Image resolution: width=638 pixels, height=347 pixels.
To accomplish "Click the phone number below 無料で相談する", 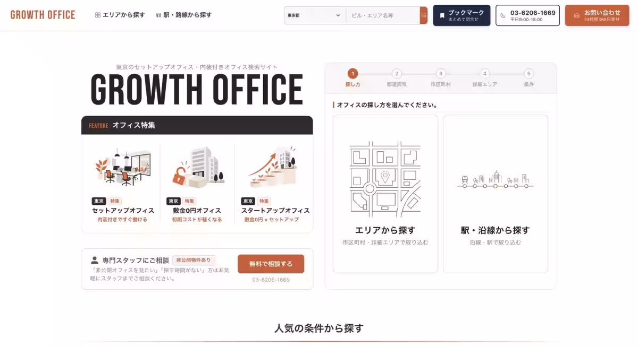I will pyautogui.click(x=271, y=280).
